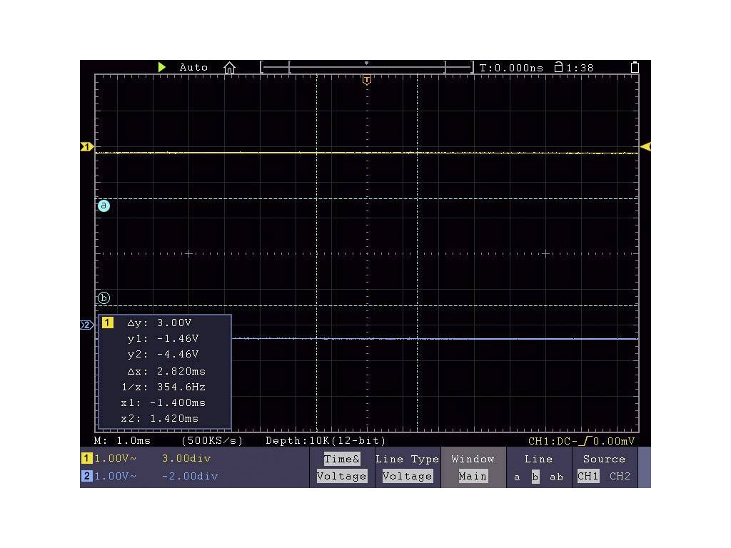
Task: Select cursor b circle marker
Action: point(104,298)
